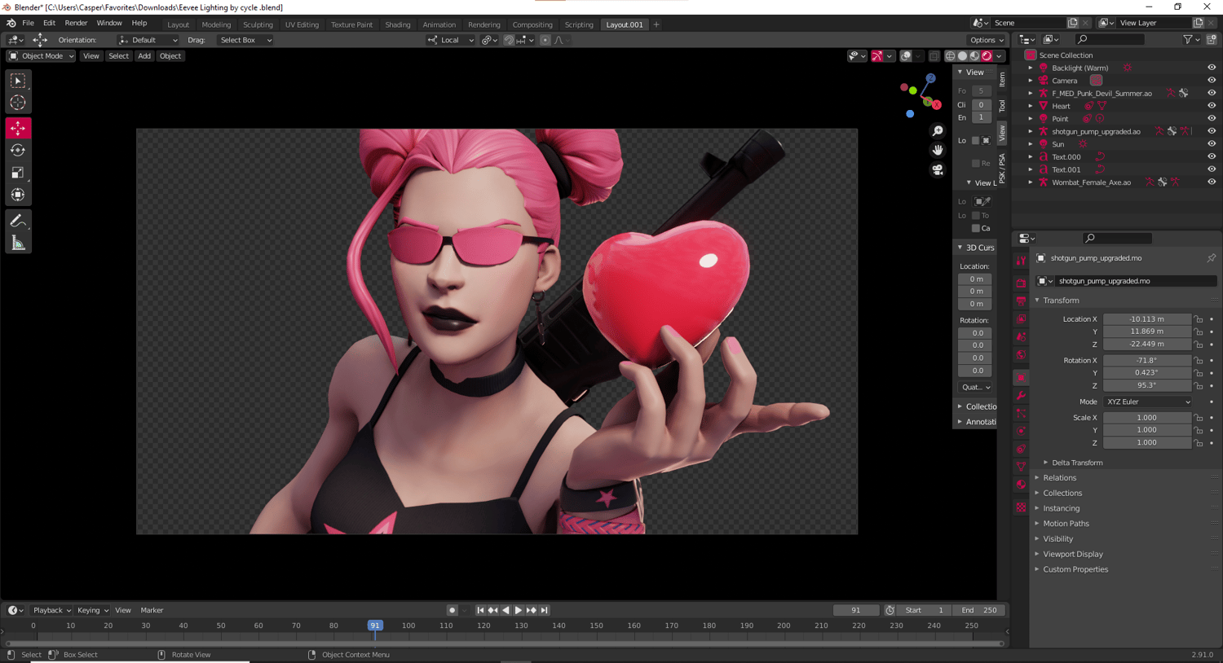Activate the Rotate tool

[x=18, y=150]
